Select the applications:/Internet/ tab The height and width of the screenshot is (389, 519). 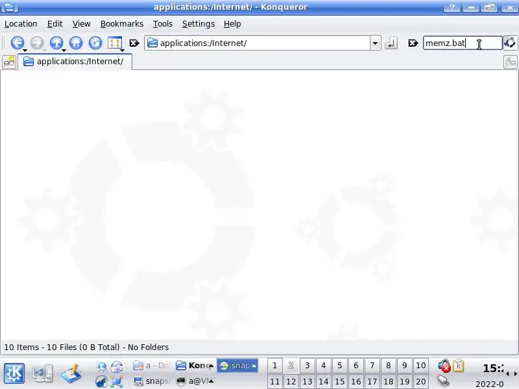click(x=75, y=62)
